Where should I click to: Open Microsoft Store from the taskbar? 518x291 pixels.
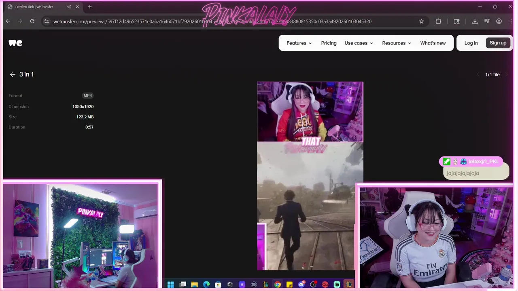coord(218,285)
